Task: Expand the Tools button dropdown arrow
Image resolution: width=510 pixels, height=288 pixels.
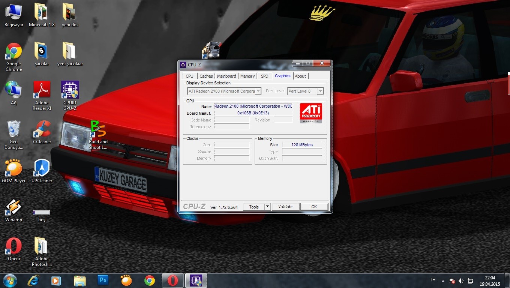Action: click(x=267, y=207)
